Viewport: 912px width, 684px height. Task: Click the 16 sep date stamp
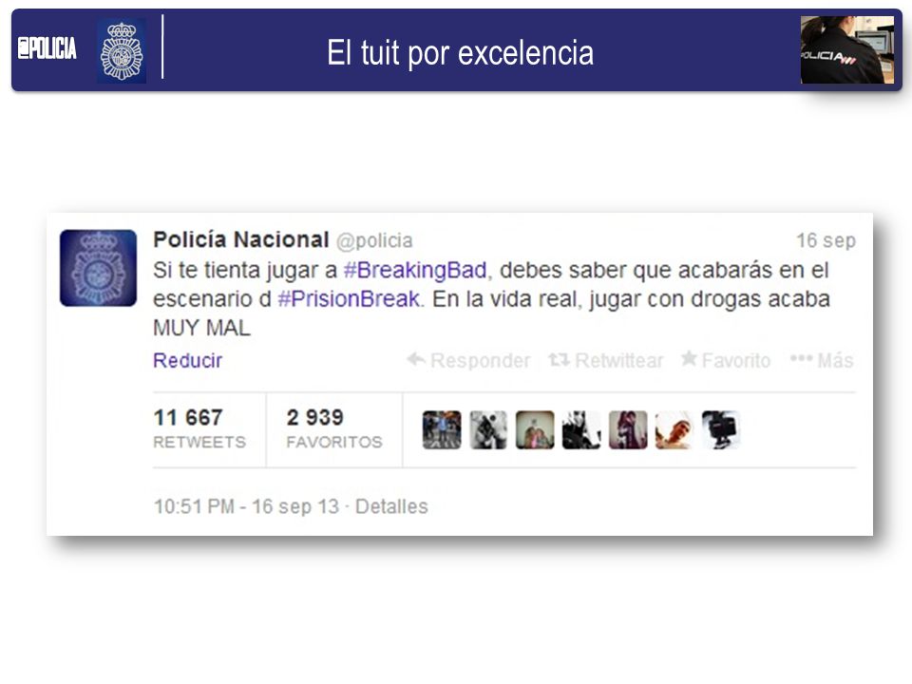click(826, 240)
